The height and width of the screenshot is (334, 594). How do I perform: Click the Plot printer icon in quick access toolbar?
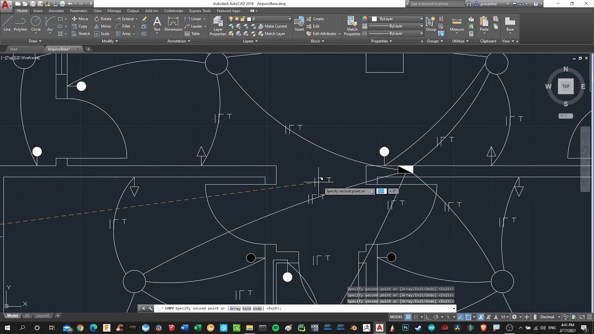pos(62,4)
